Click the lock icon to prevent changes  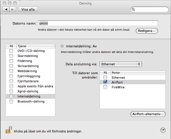(x=9, y=130)
